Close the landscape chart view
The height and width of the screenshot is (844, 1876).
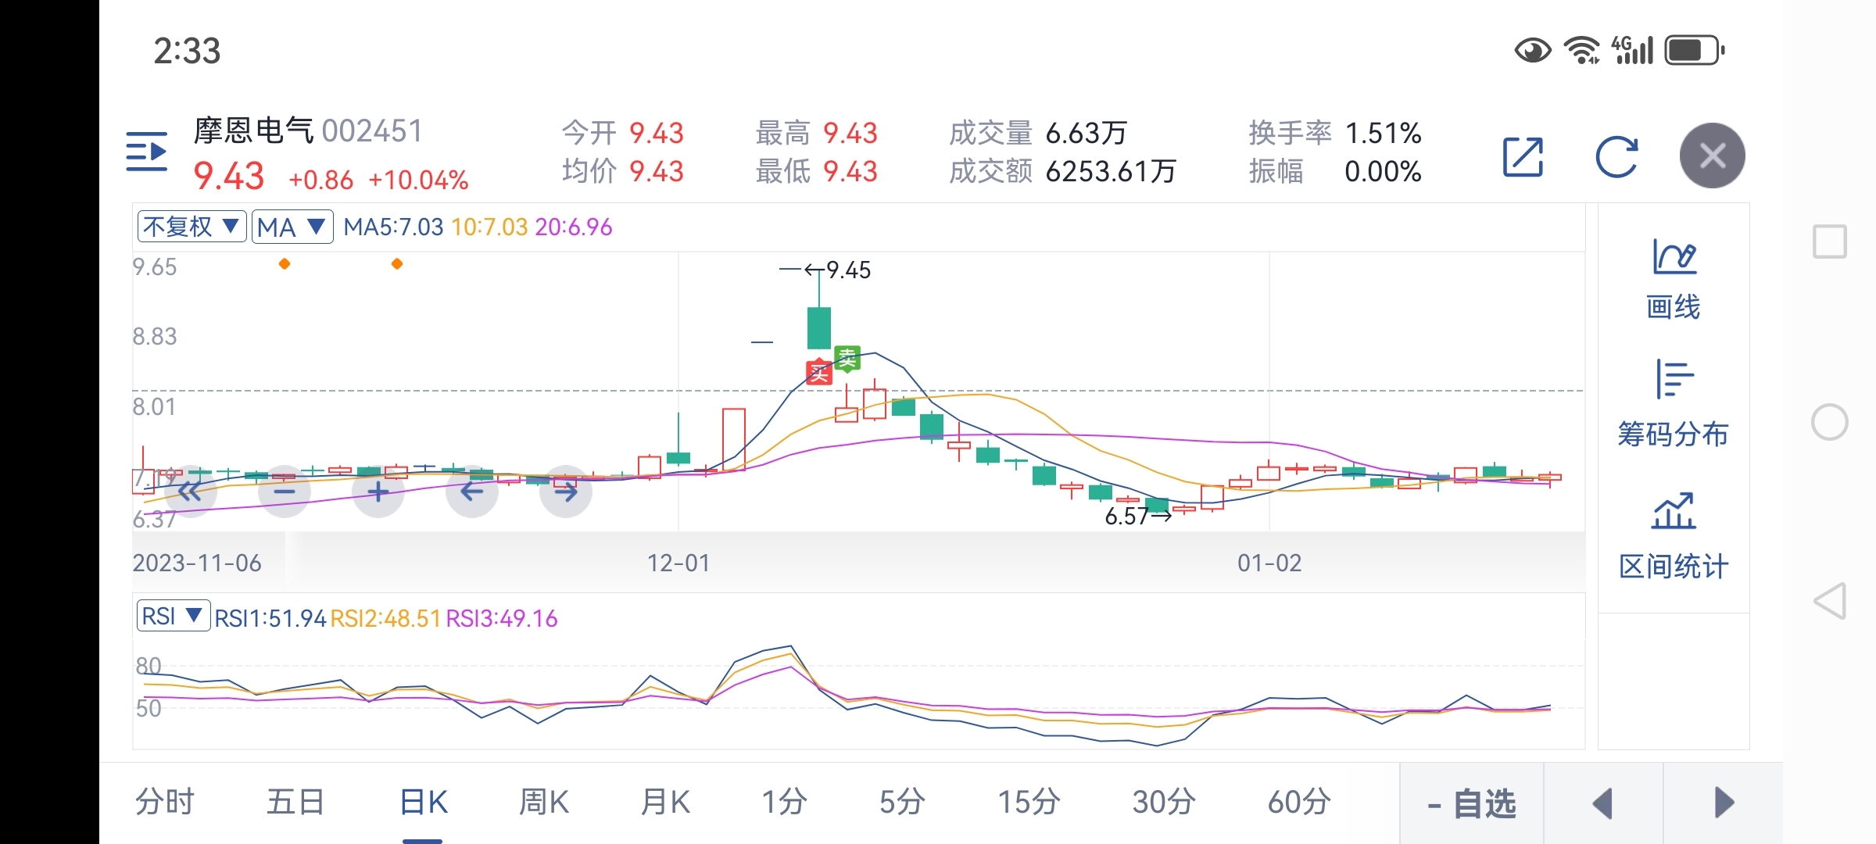pyautogui.click(x=1712, y=156)
